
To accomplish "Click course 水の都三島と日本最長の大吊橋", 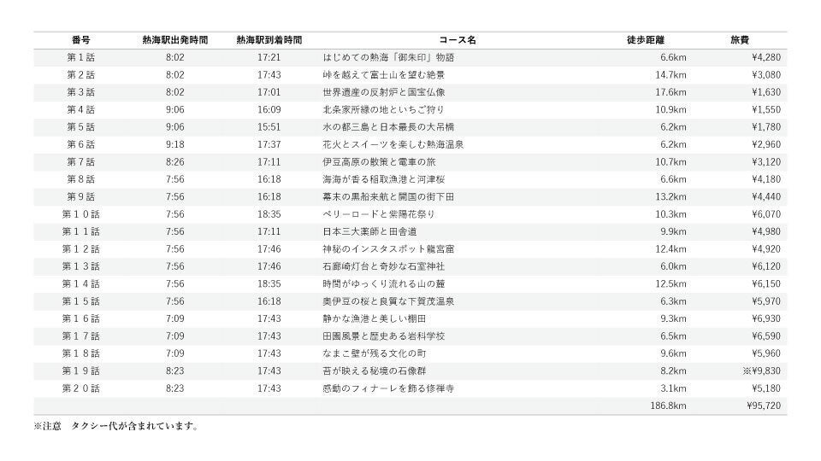I will [388, 127].
